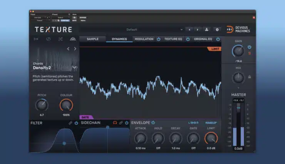Screen dimensions: 285x164
Task: Click the Native button in host header
Action: [83, 20]
